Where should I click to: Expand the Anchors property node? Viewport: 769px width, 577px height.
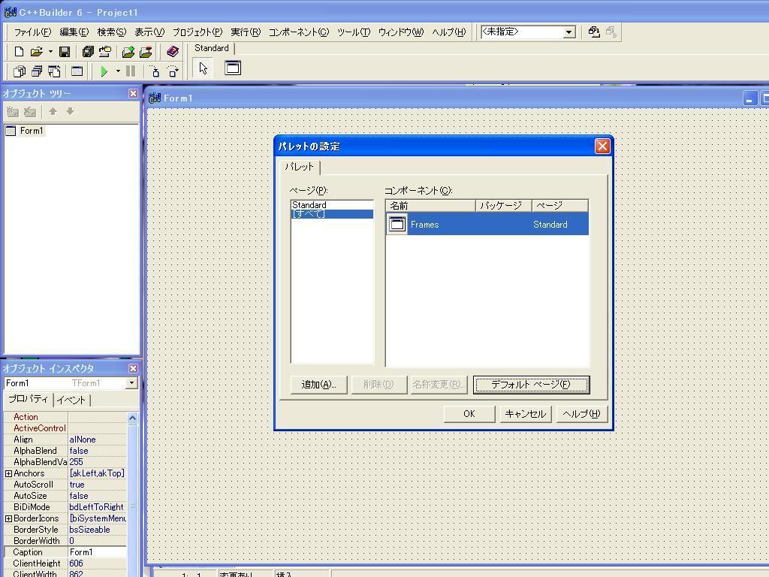tap(8, 473)
